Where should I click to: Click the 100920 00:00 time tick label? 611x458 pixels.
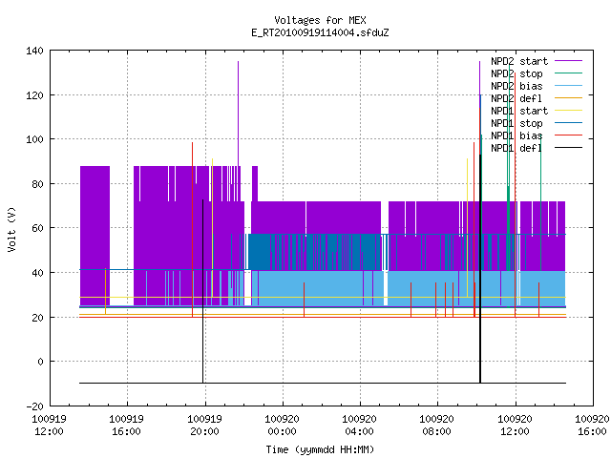coord(282,426)
